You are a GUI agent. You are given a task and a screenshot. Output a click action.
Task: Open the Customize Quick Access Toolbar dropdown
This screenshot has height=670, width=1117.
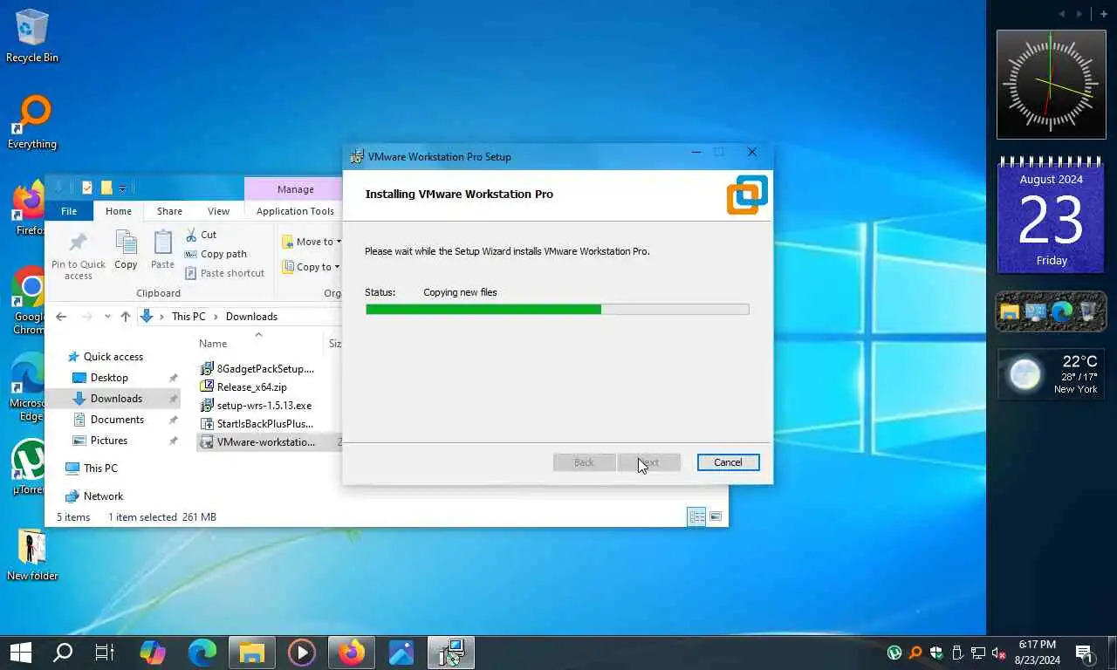[123, 188]
